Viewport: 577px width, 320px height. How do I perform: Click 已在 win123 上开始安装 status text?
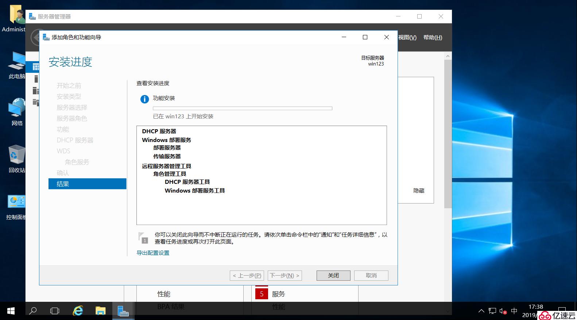[183, 116]
